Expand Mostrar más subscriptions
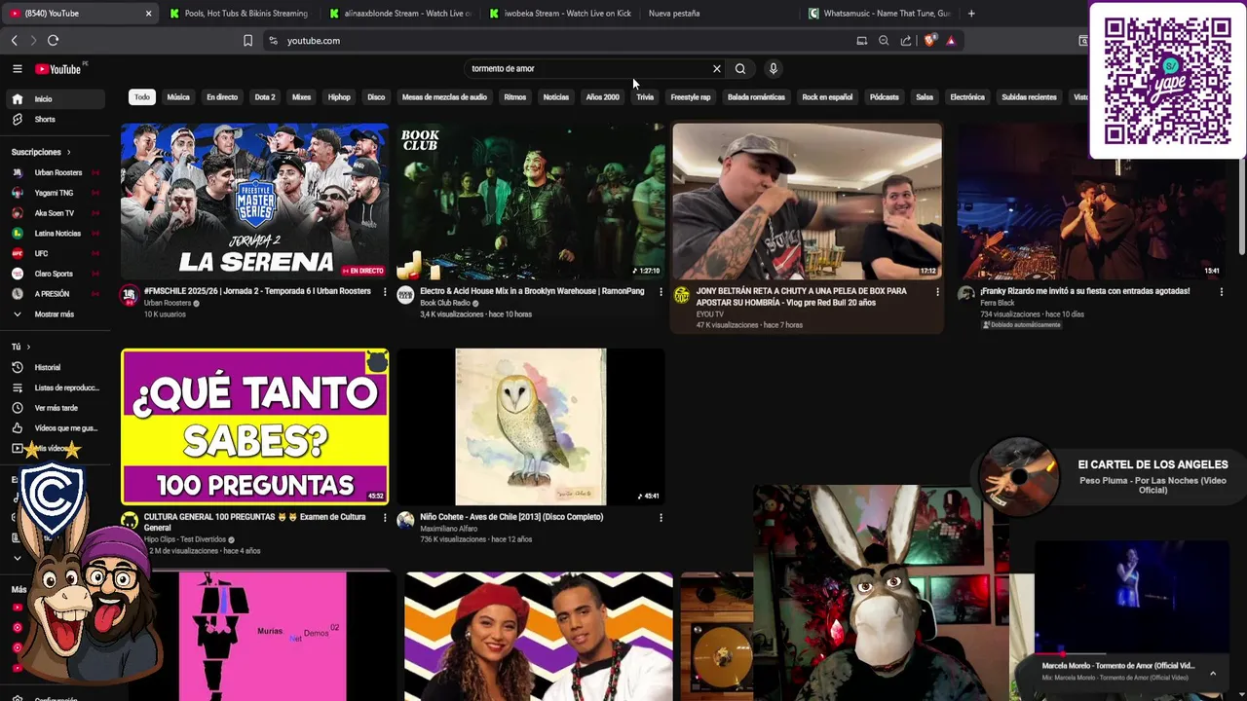 (57, 314)
